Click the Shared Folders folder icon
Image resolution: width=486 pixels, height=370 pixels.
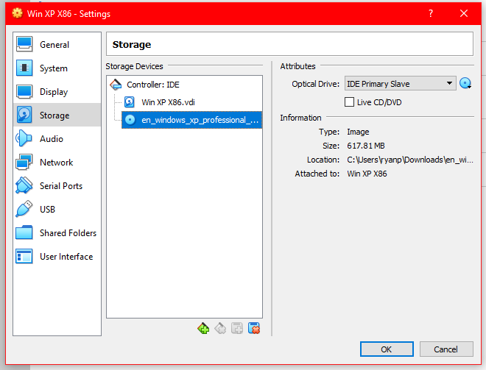(24, 232)
